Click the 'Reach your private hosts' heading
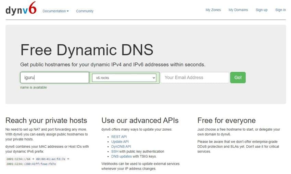This screenshot has height=174, width=291. [46, 120]
